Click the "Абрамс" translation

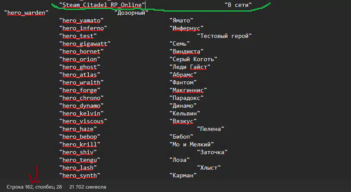[183, 75]
